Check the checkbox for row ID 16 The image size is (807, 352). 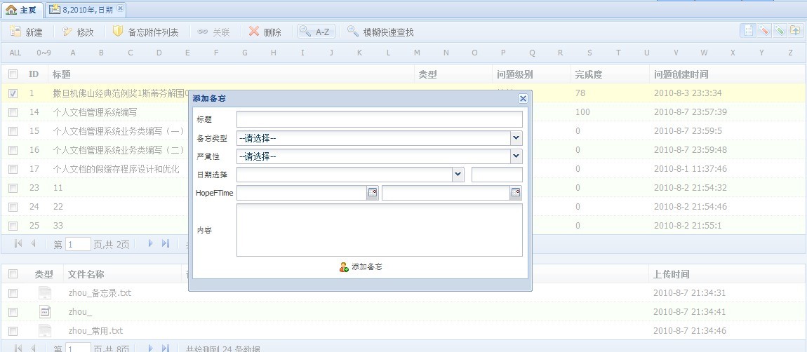pos(13,150)
